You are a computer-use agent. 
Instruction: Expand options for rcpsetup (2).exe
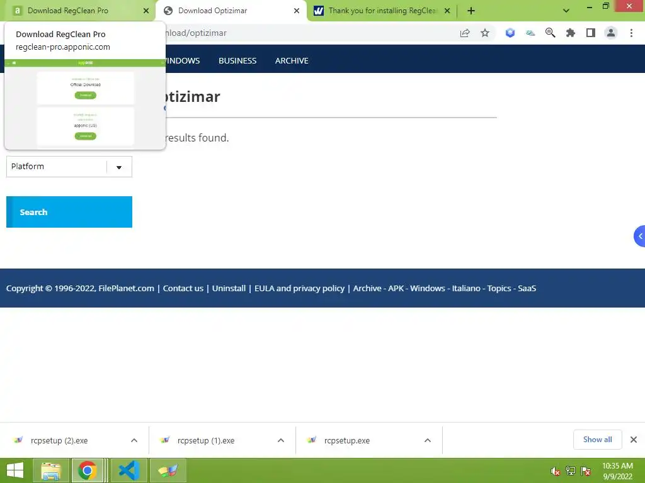pyautogui.click(x=134, y=440)
